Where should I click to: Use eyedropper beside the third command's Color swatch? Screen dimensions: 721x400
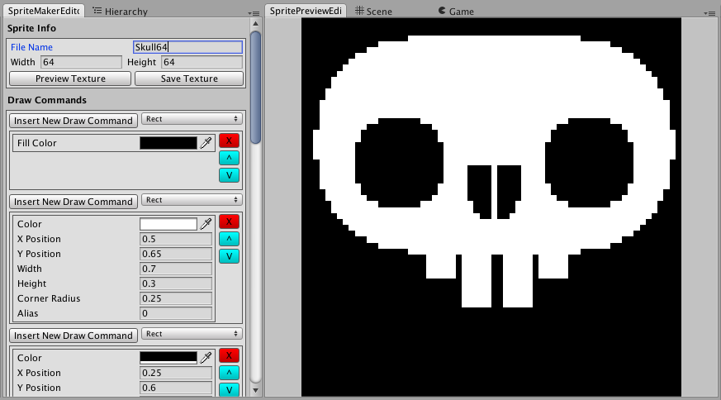206,357
